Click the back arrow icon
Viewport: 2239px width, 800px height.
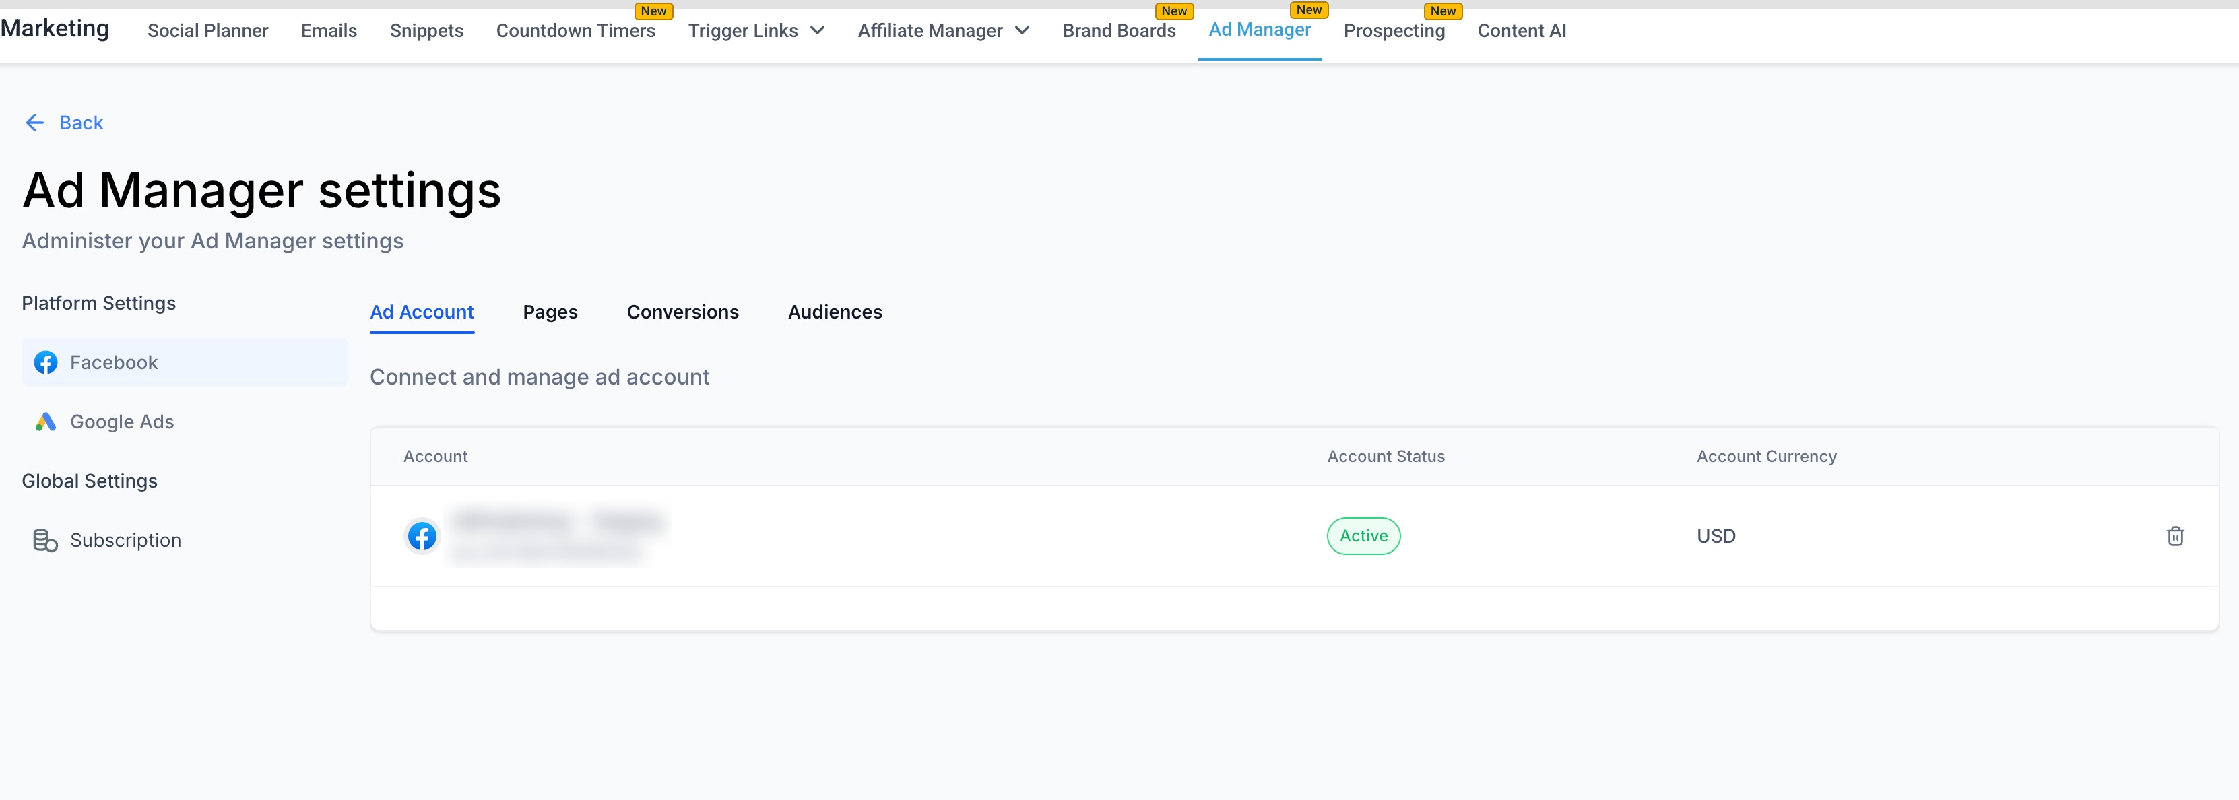(35, 123)
